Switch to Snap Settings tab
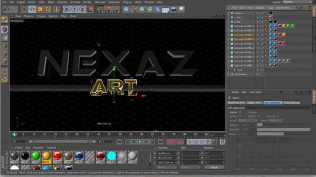The width and height of the screenshot is (316, 177). pos(291,103)
